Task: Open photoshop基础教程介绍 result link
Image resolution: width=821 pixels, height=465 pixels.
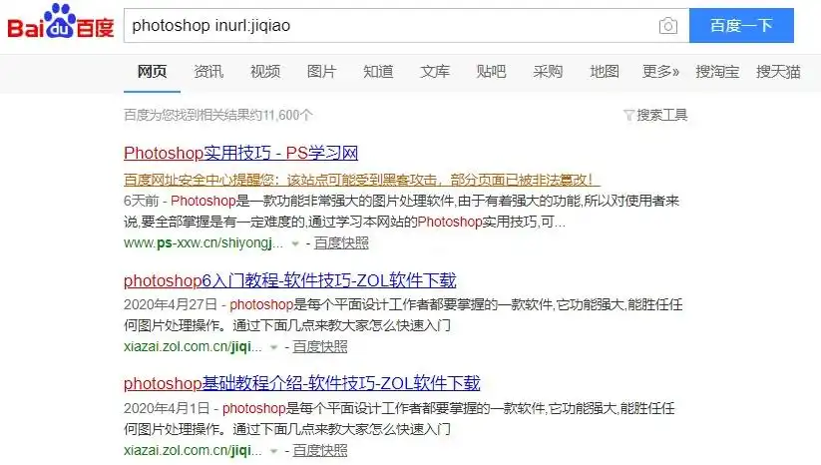Action: (301, 383)
